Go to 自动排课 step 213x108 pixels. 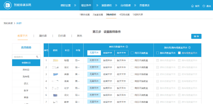tap(126, 5)
